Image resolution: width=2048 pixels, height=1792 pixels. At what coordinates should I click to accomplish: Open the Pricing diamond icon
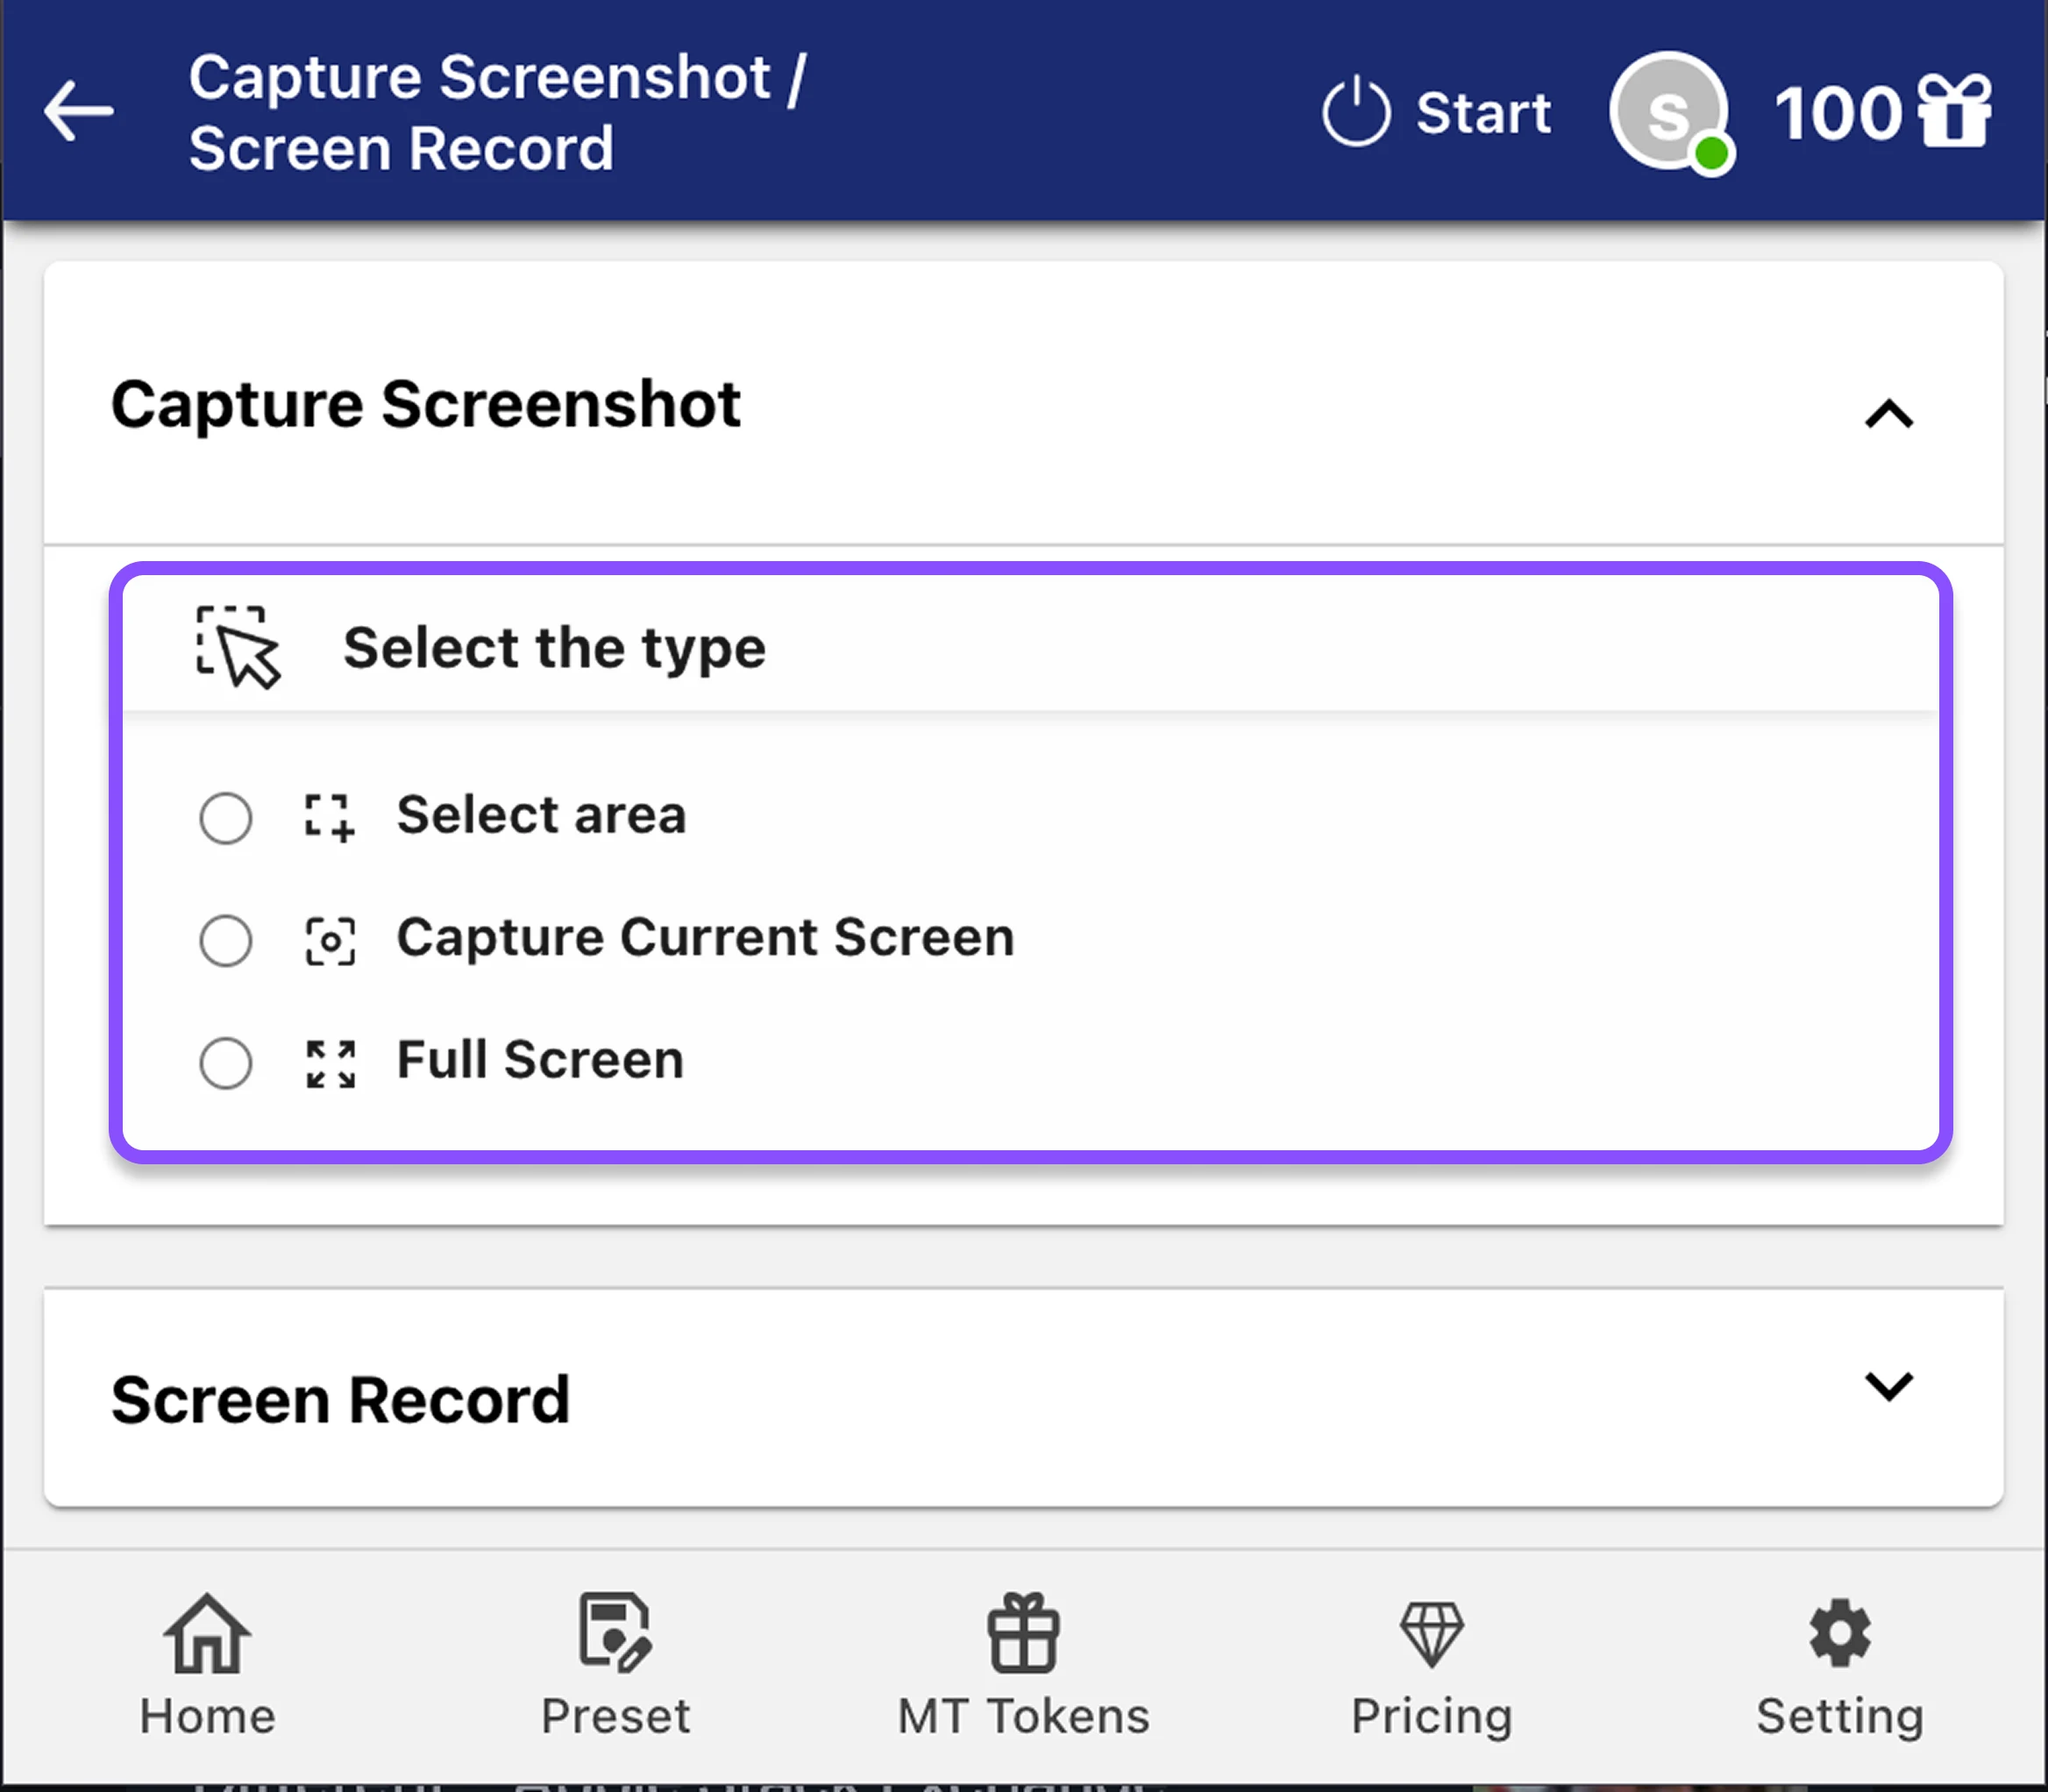[x=1432, y=1633]
